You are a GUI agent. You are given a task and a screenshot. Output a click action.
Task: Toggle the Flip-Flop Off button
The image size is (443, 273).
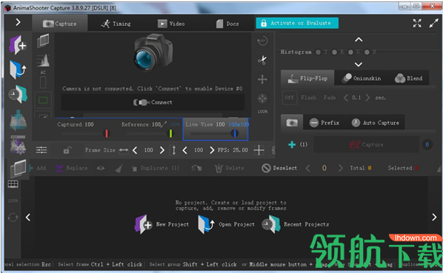pyautogui.click(x=290, y=98)
